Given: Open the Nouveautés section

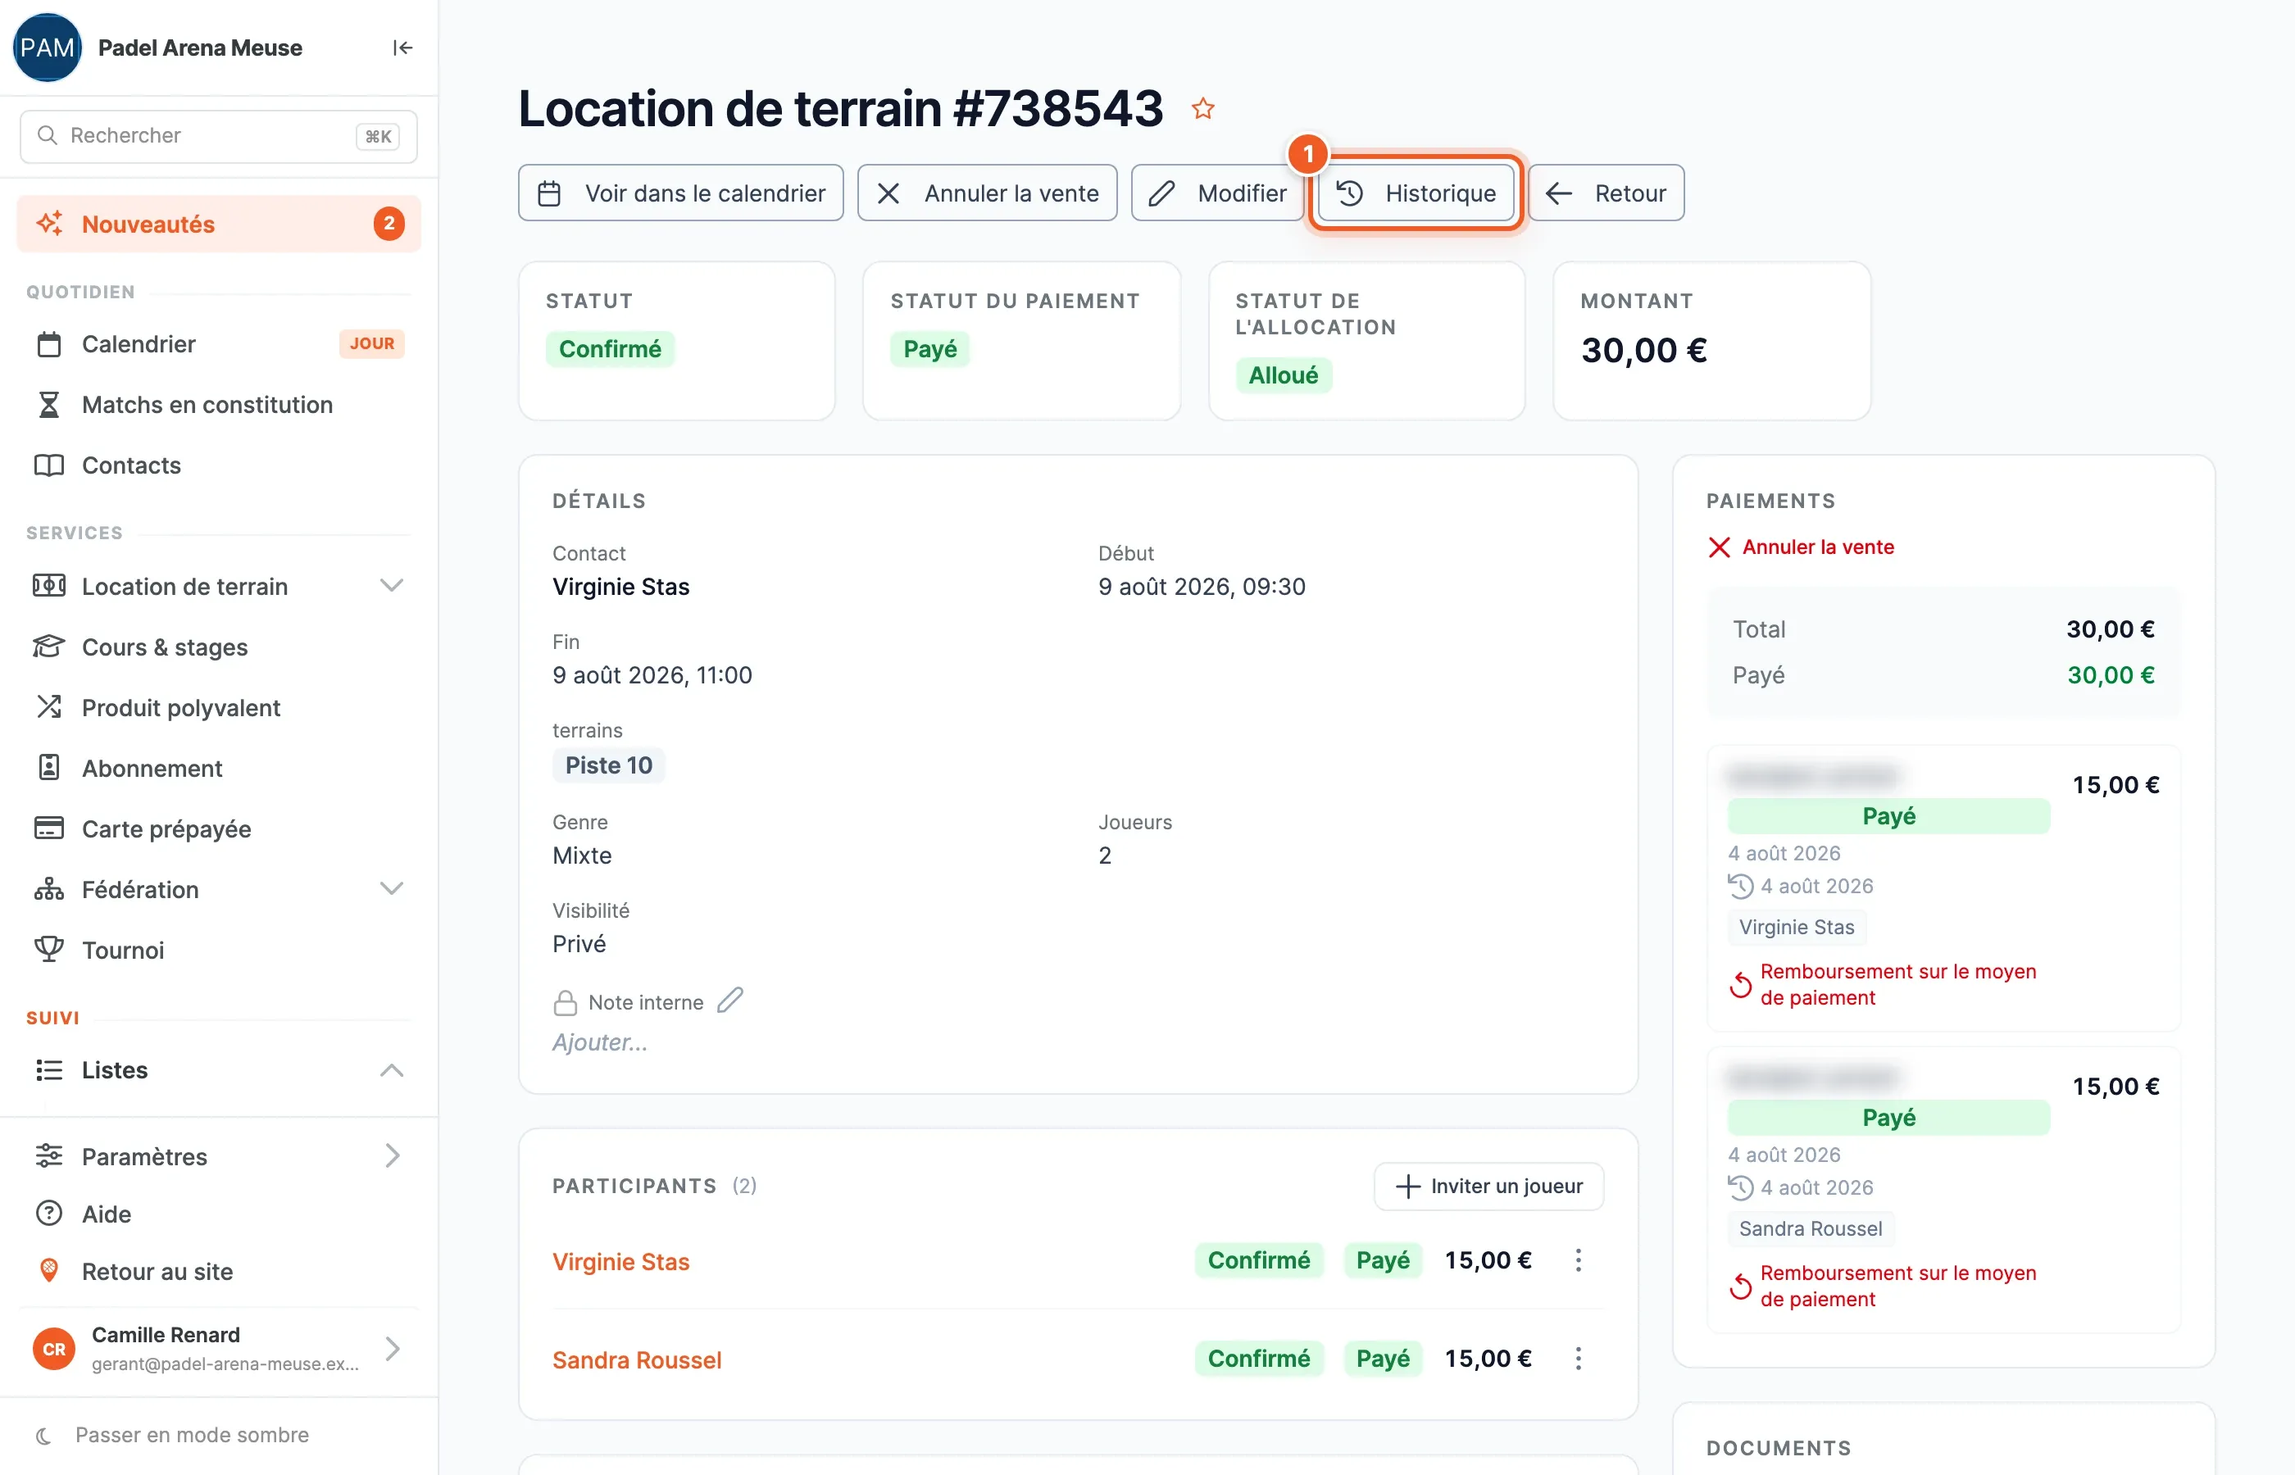Looking at the screenshot, I should 218,225.
